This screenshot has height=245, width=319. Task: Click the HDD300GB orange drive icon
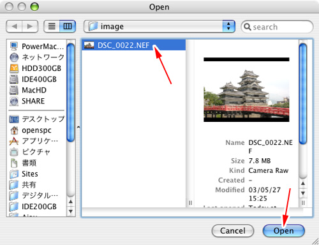click(14, 68)
